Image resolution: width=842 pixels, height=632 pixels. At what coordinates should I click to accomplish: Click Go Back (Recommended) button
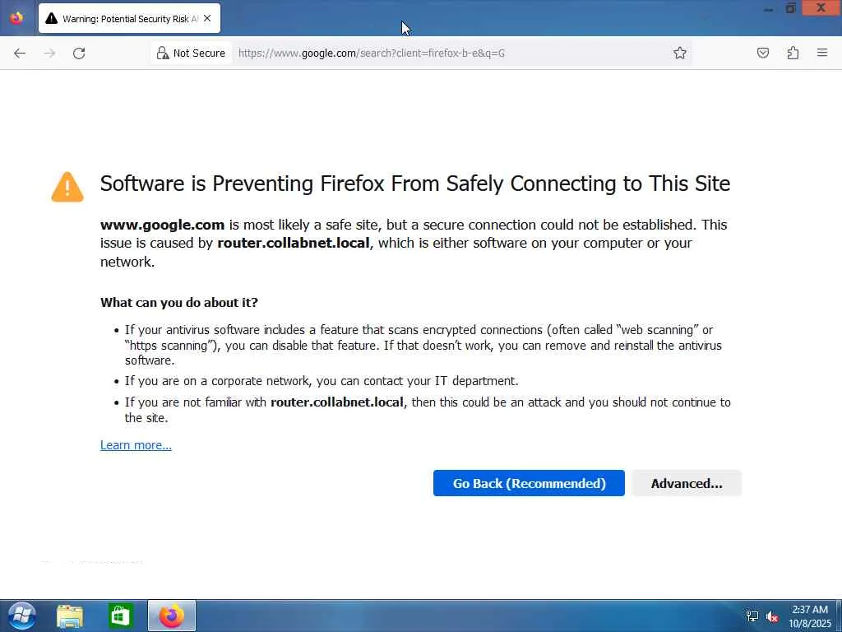click(x=529, y=483)
